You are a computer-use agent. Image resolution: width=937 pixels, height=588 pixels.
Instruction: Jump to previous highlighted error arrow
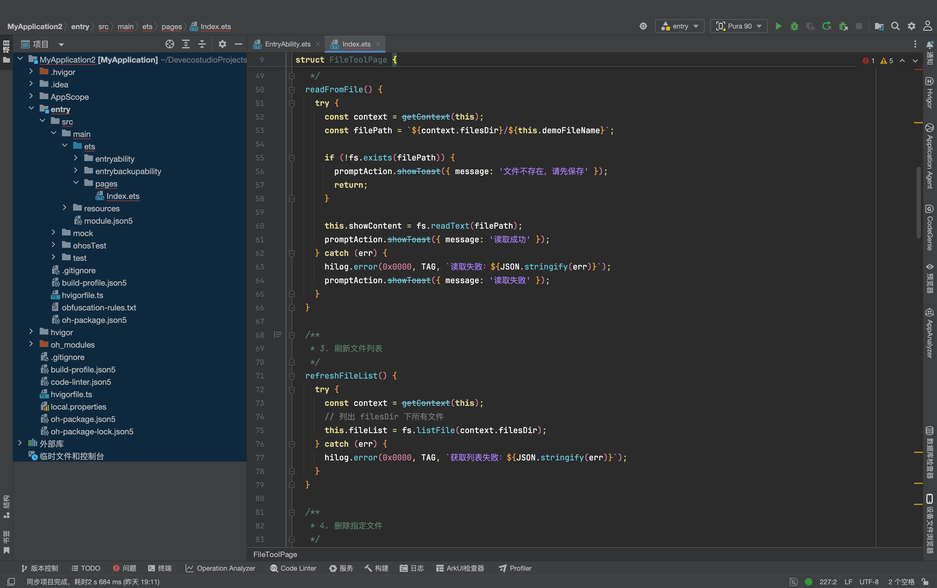pos(902,61)
